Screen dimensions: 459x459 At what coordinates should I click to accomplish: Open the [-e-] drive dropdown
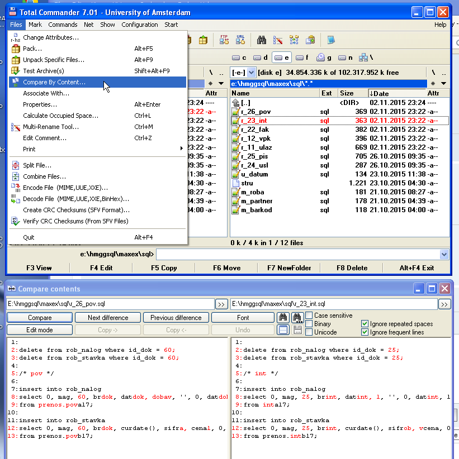click(251, 72)
